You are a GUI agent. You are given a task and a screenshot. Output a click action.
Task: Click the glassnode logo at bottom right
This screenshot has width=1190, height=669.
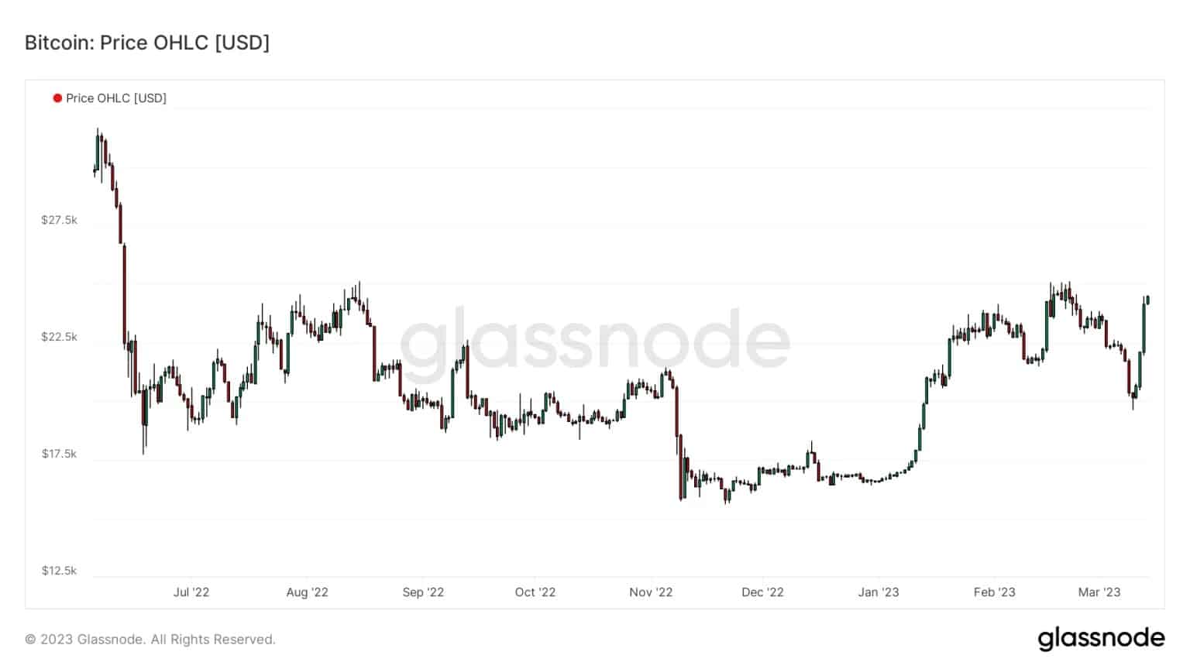pyautogui.click(x=1101, y=639)
